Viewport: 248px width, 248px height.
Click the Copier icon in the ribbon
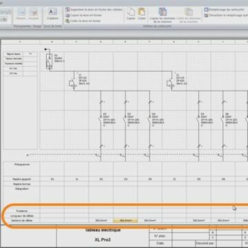pyautogui.click(x=131, y=14)
